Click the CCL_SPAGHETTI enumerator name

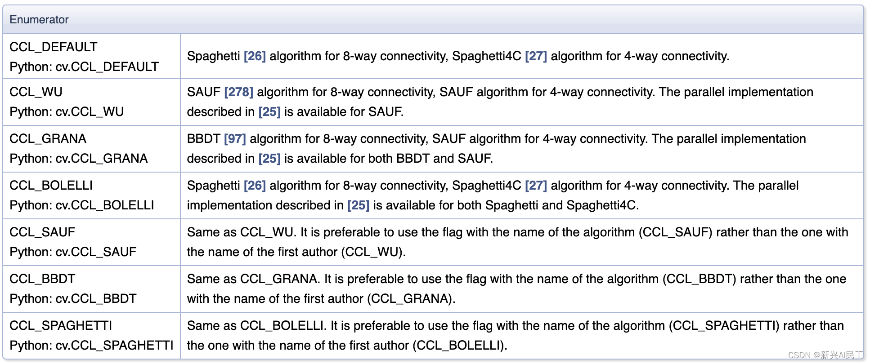tap(61, 326)
